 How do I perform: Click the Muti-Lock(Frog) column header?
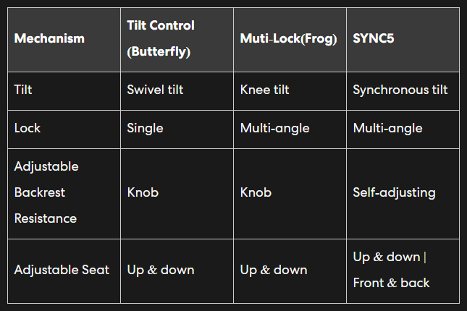coord(289,38)
